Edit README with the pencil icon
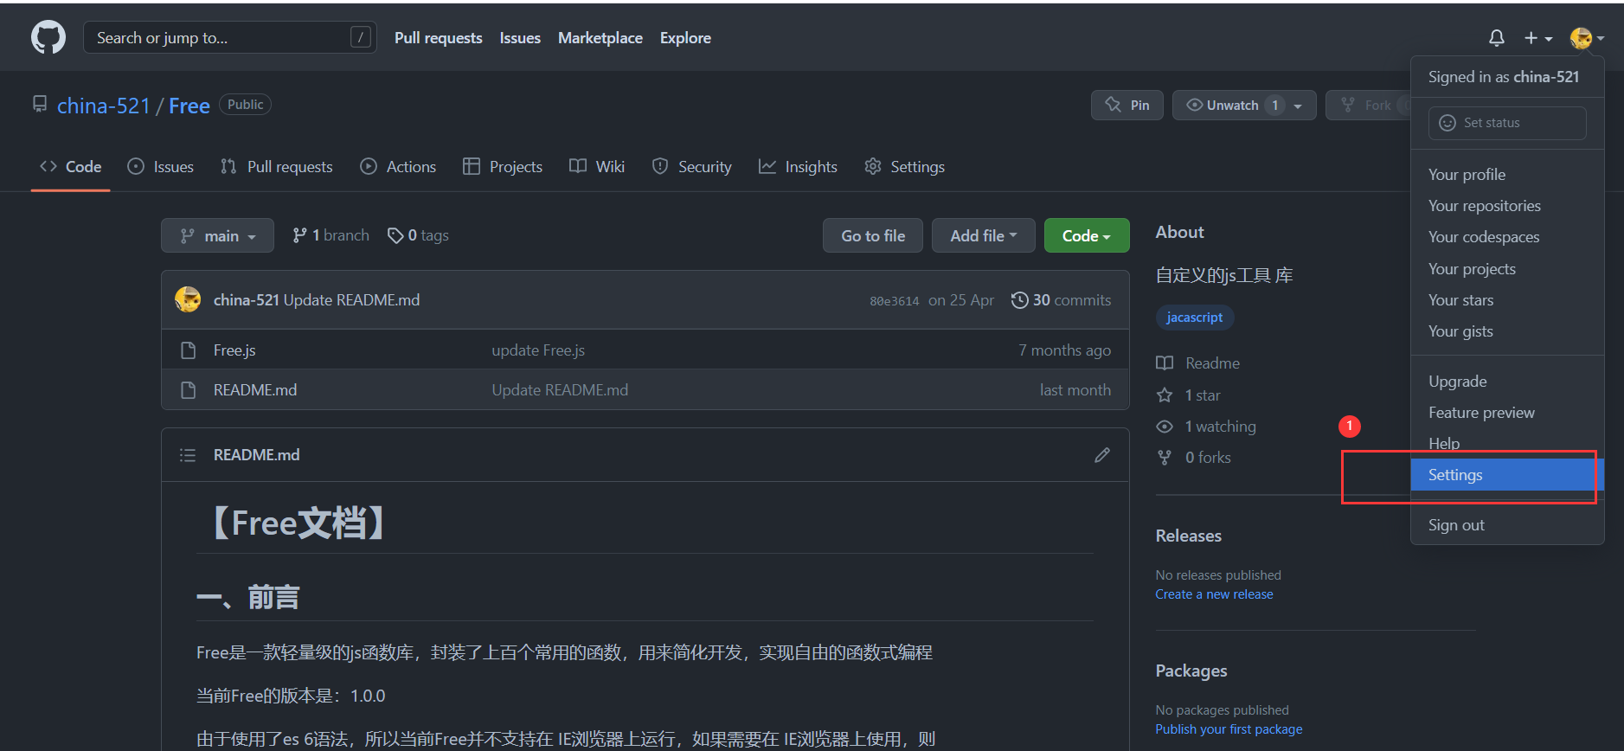This screenshot has width=1624, height=751. (1101, 455)
